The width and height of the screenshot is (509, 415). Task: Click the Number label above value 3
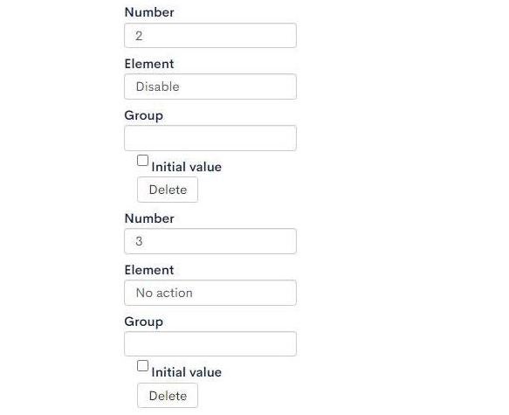tap(149, 218)
